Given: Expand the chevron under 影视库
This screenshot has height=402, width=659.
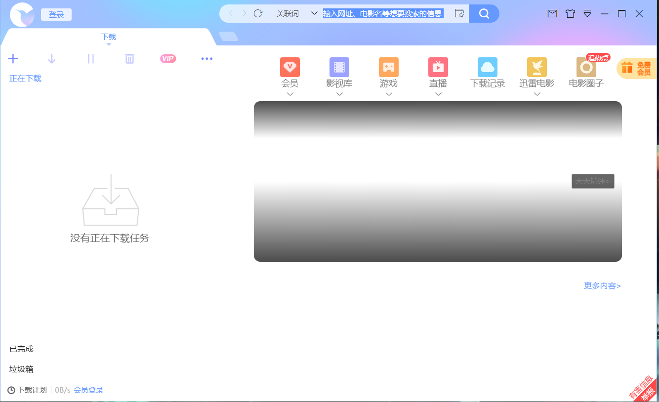Looking at the screenshot, I should coord(339,94).
